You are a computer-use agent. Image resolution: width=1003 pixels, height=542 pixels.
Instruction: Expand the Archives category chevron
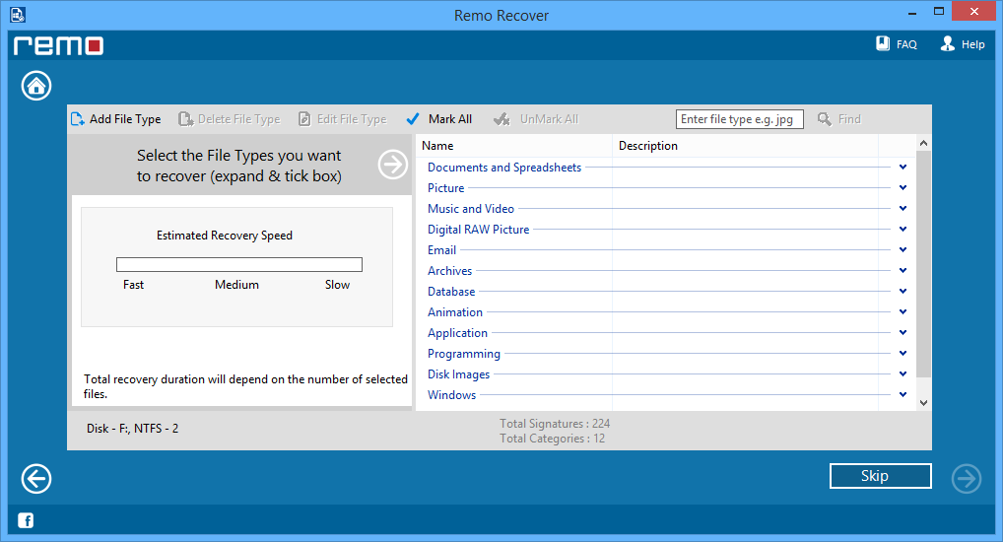tap(903, 270)
